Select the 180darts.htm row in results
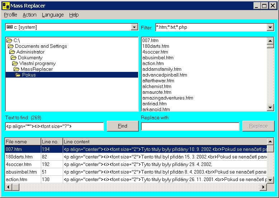 pyautogui.click(x=136, y=157)
